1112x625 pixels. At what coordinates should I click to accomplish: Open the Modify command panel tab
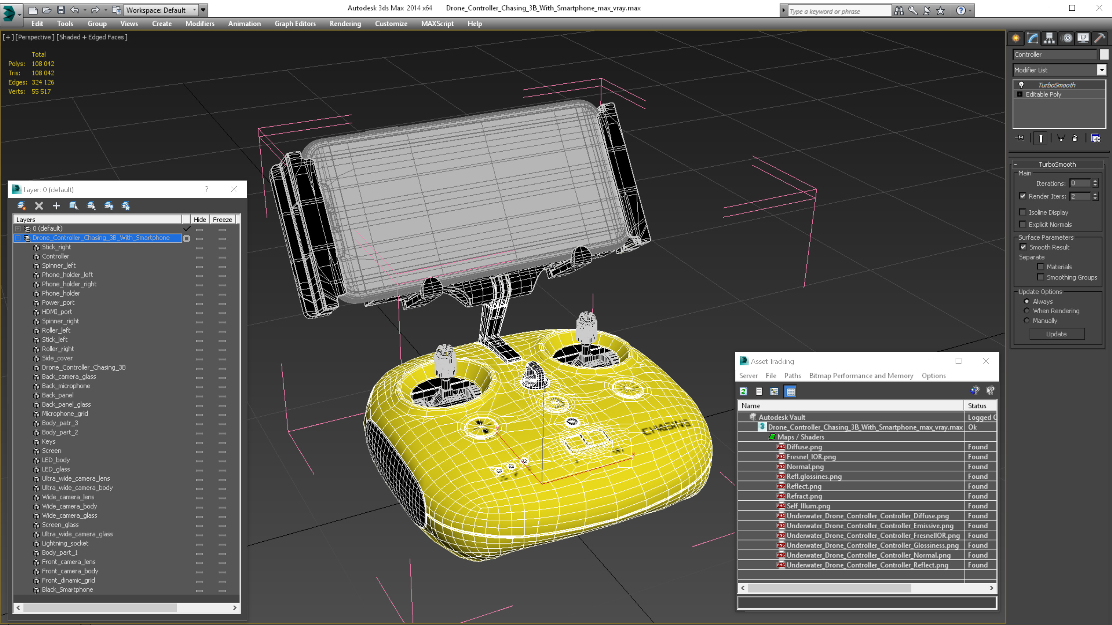1032,39
